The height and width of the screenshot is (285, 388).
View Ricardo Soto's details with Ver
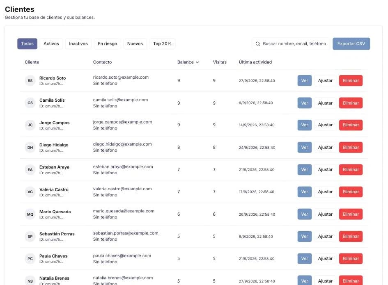coord(304,81)
